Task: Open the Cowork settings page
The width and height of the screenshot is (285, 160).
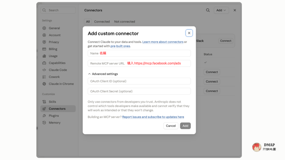Action: point(58,77)
